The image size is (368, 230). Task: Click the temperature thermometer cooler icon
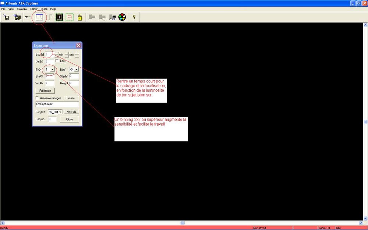pos(50,17)
